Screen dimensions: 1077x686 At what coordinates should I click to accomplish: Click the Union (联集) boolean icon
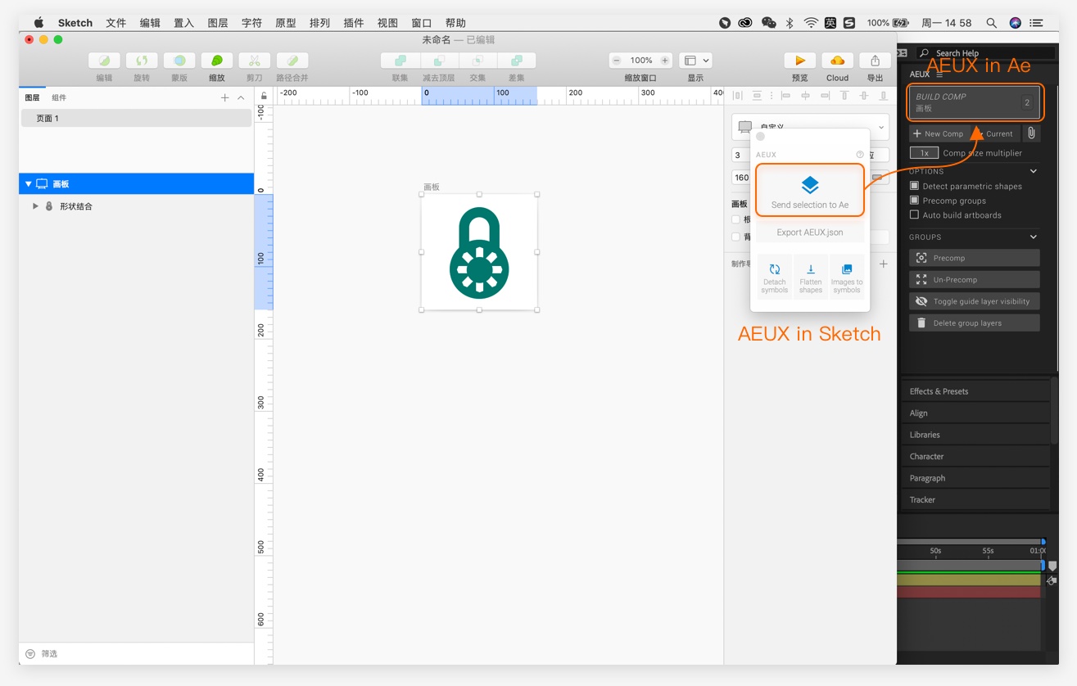pyautogui.click(x=400, y=61)
